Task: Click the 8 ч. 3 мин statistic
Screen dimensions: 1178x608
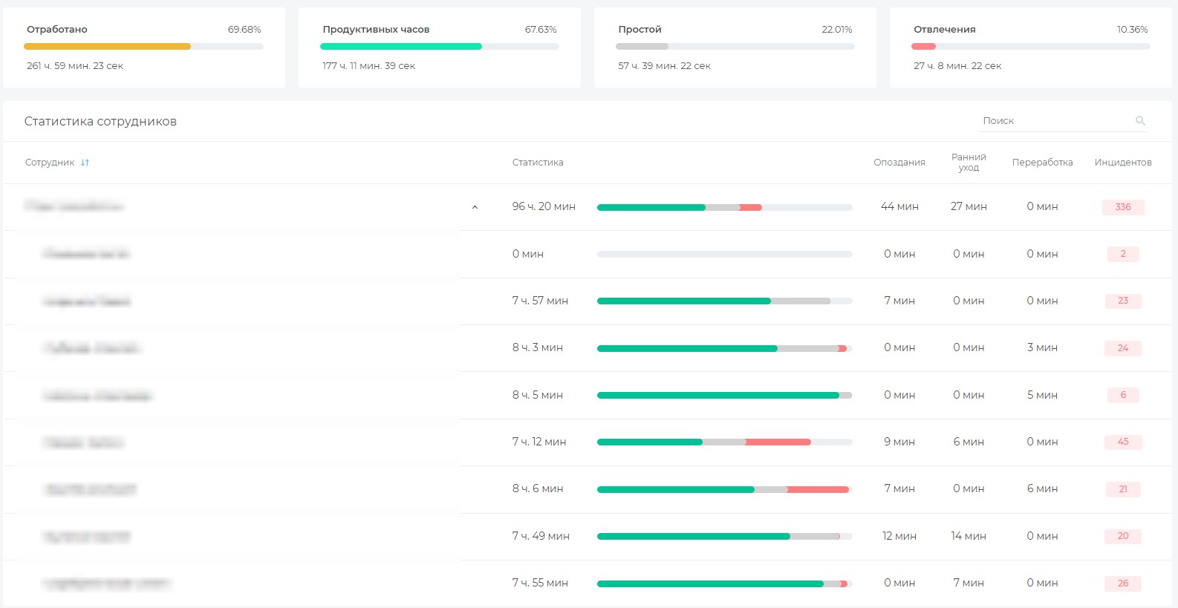Action: 537,347
